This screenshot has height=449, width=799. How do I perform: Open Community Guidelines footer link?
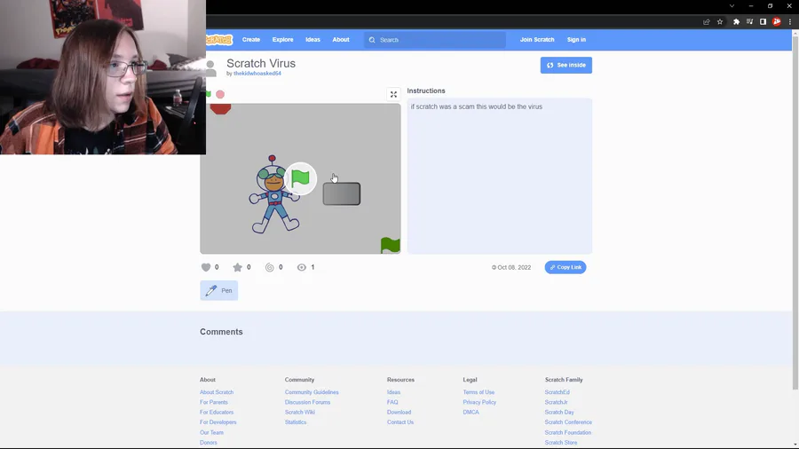312,392
